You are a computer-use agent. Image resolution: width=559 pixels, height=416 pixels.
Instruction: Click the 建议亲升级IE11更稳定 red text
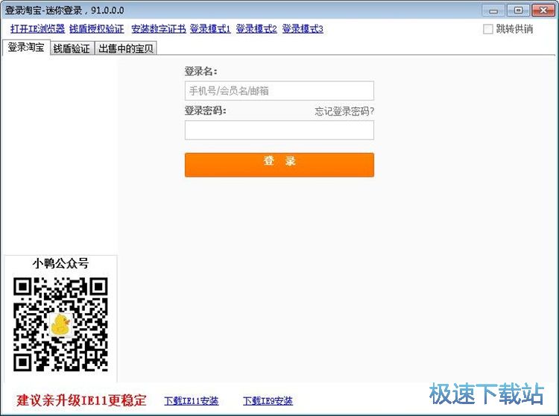tap(81, 400)
